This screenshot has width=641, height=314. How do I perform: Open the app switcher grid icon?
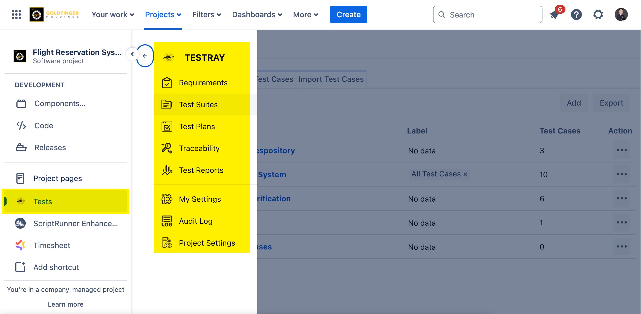point(16,14)
